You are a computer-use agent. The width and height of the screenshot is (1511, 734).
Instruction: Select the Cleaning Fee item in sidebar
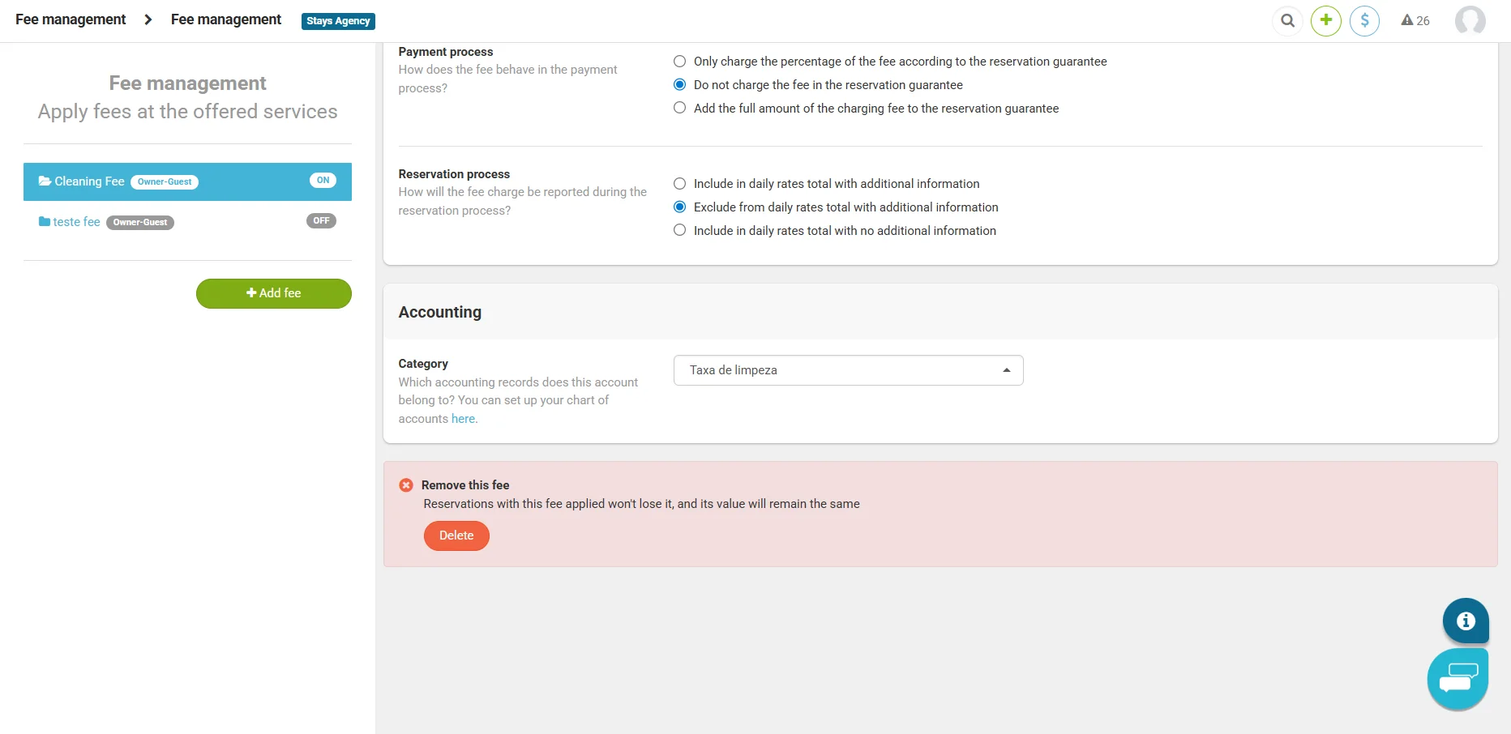pyautogui.click(x=89, y=181)
